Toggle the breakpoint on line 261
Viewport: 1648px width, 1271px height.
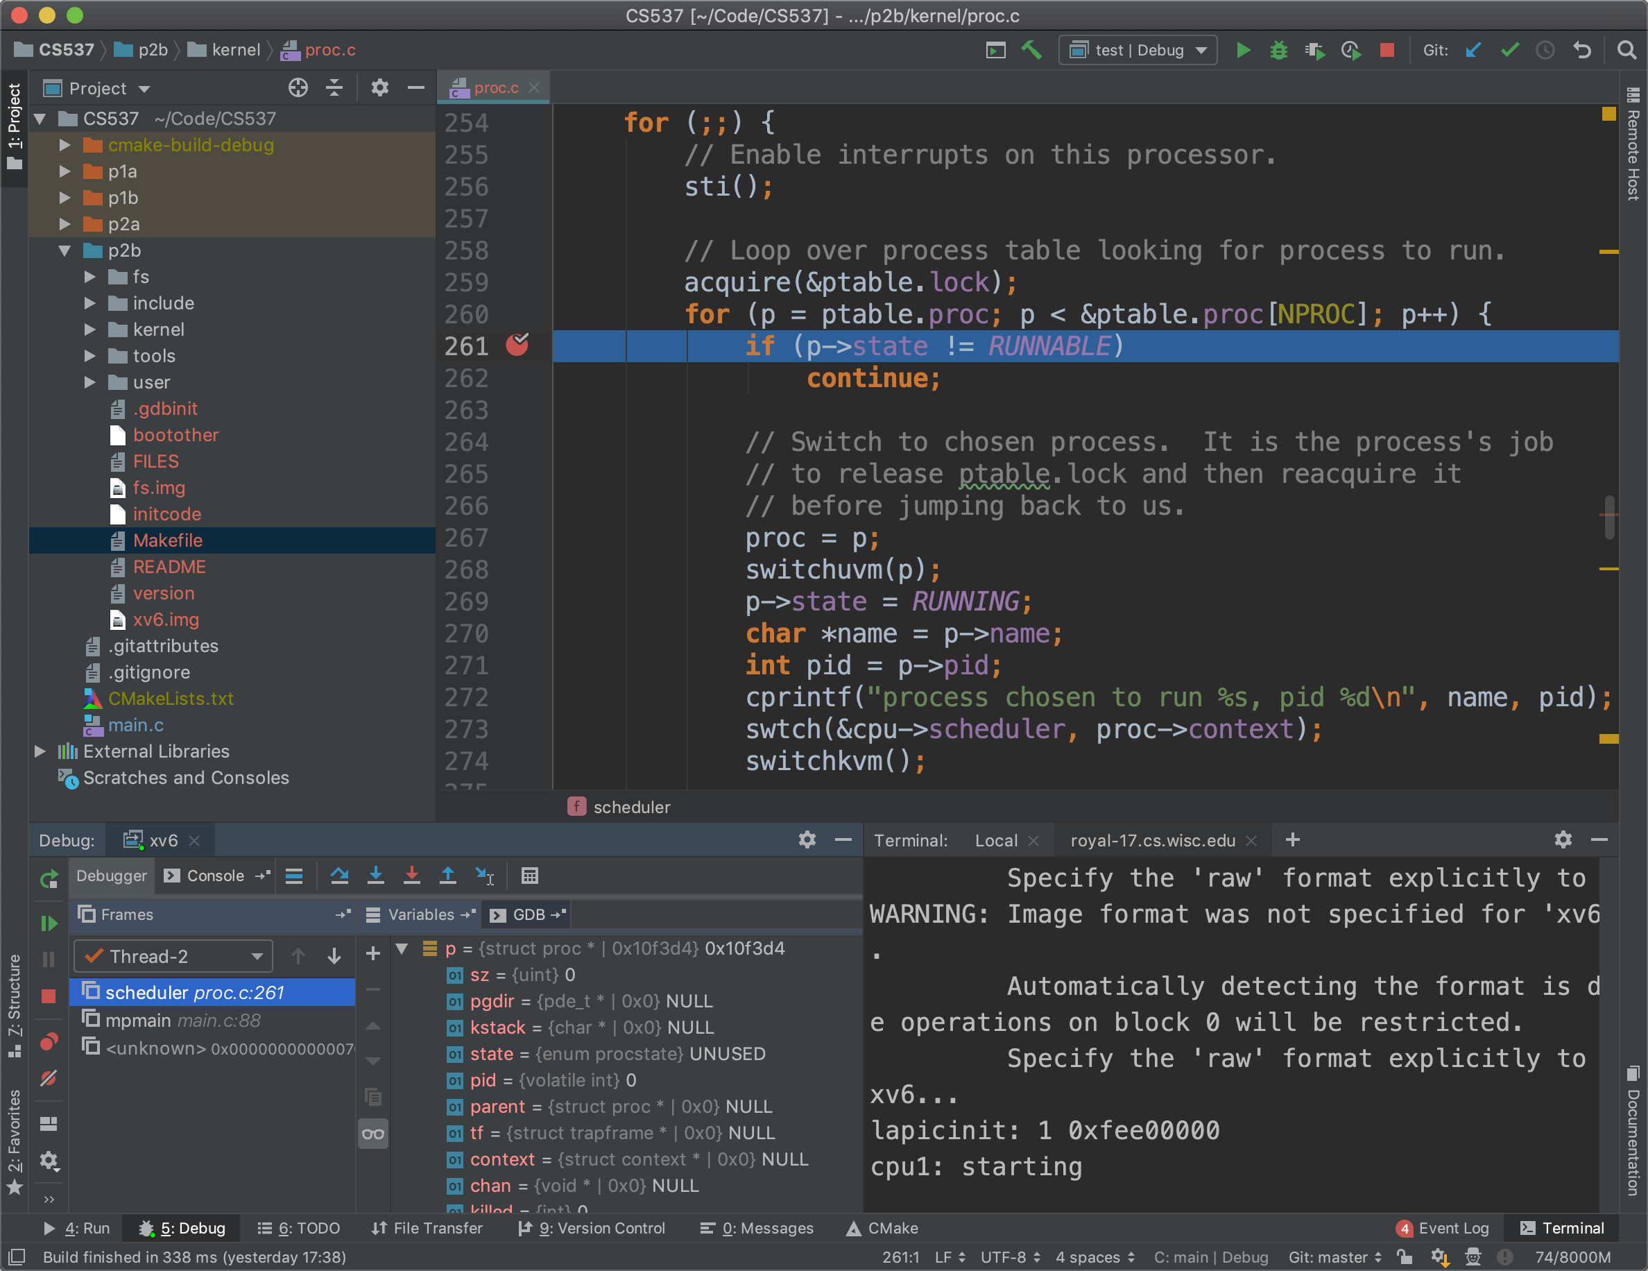pos(517,346)
